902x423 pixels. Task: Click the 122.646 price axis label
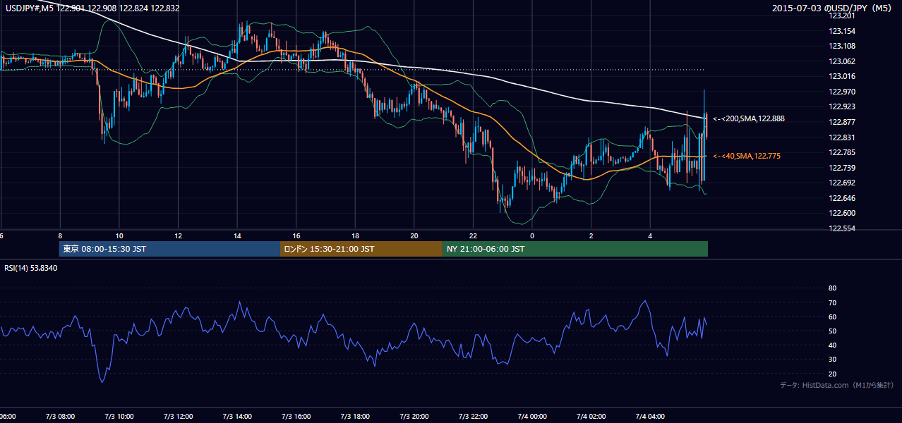841,198
